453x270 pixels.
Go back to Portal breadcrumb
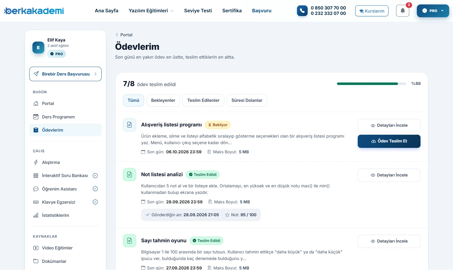coord(124,35)
